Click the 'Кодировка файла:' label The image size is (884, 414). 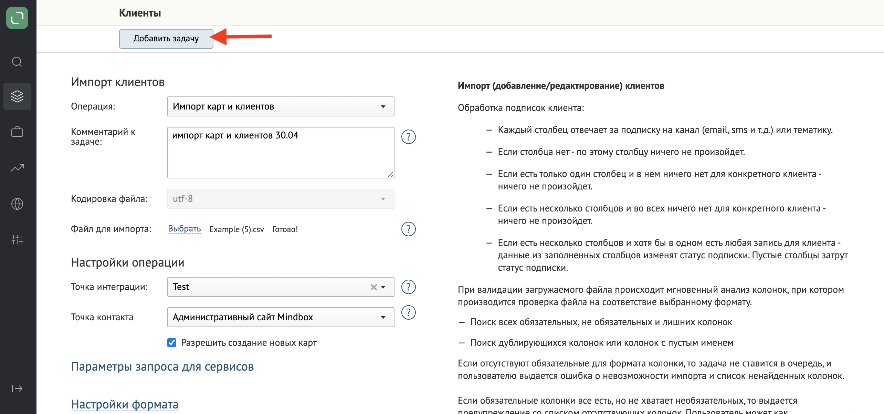[109, 199]
